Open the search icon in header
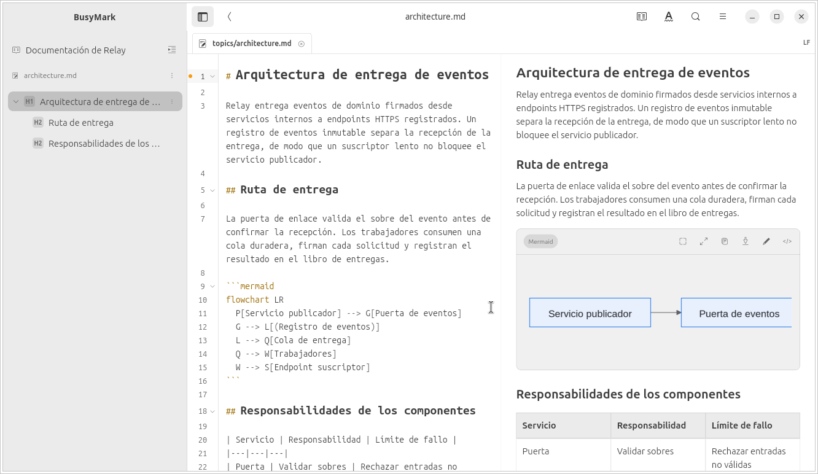818x474 pixels. (x=696, y=17)
